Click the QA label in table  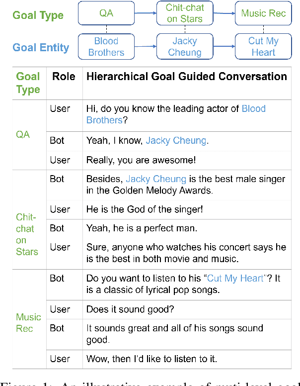pyautogui.click(x=23, y=134)
